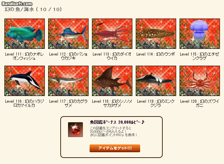Open the black-and-white dolphin card at Level 116
Screen dimensions: 224x164
tap(25, 81)
